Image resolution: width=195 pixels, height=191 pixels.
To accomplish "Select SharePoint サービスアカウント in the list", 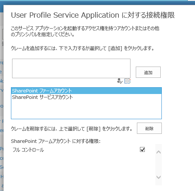I will (86, 97).
